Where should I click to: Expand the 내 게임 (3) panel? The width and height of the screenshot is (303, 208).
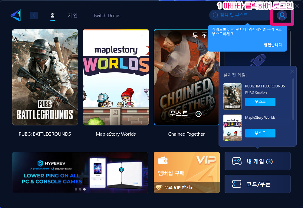coord(257,161)
